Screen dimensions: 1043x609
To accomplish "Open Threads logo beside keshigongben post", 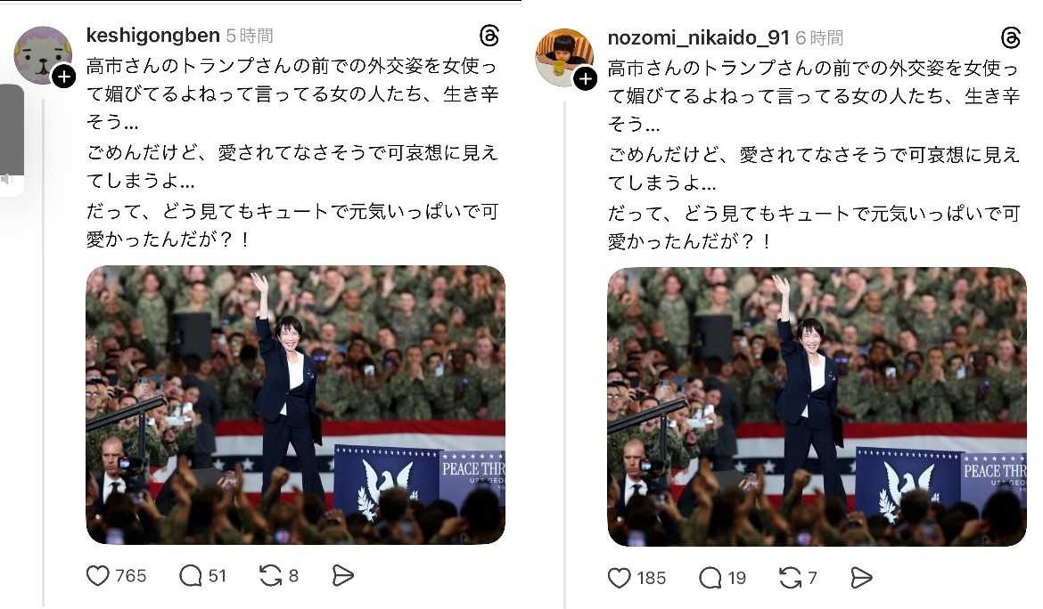I will click(489, 36).
